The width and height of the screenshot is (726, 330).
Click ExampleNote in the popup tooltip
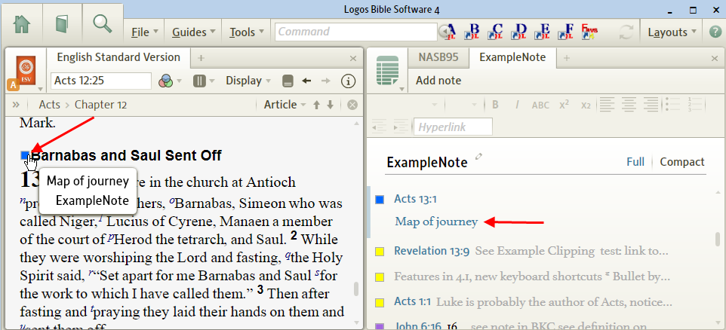[x=91, y=200]
